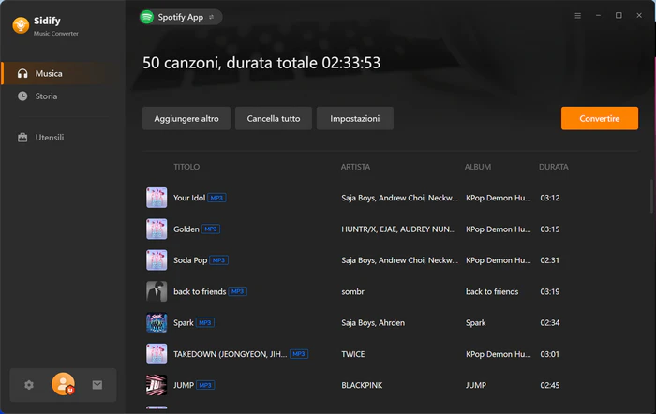Click the green Spotify logo icon
The image size is (656, 414).
click(147, 17)
